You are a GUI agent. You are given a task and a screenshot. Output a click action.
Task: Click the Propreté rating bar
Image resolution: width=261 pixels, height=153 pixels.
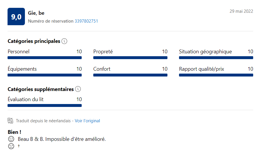pos(130,58)
